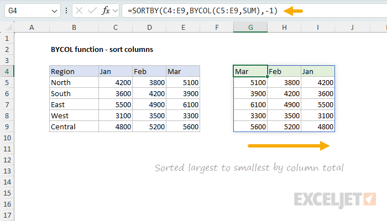The width and height of the screenshot is (387, 221).
Task: Select row 4 header
Action: 7,71
